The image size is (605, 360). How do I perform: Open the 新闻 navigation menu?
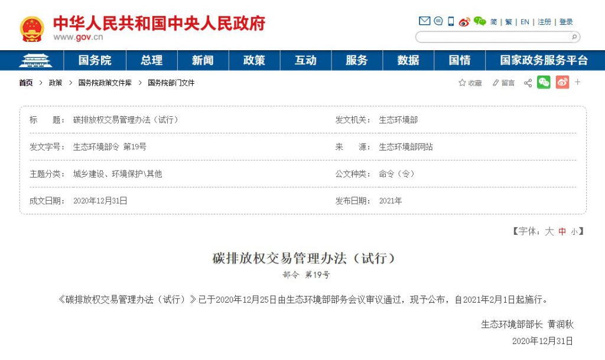click(x=202, y=60)
